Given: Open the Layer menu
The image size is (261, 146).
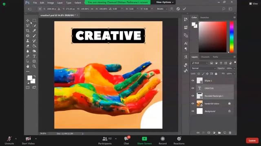Looking at the screenshot, I should pos(60,3).
